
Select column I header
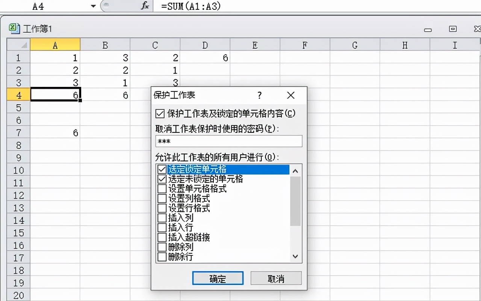[x=455, y=45]
